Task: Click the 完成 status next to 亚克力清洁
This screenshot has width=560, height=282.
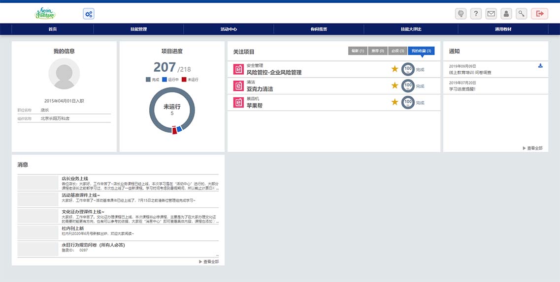Action: pos(420,86)
